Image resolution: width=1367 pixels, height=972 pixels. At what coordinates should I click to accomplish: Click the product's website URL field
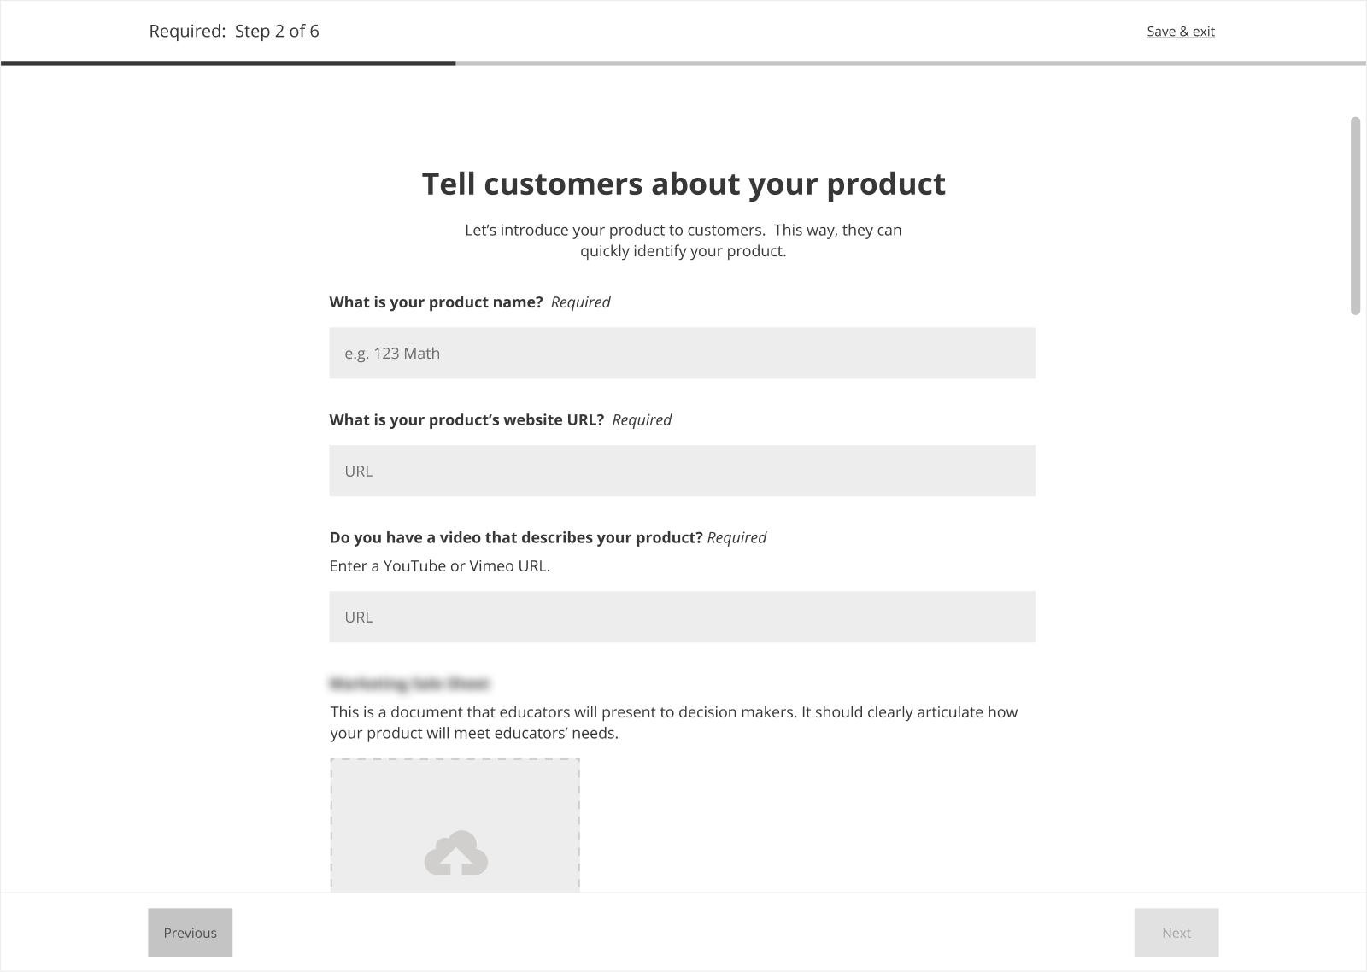tap(682, 471)
